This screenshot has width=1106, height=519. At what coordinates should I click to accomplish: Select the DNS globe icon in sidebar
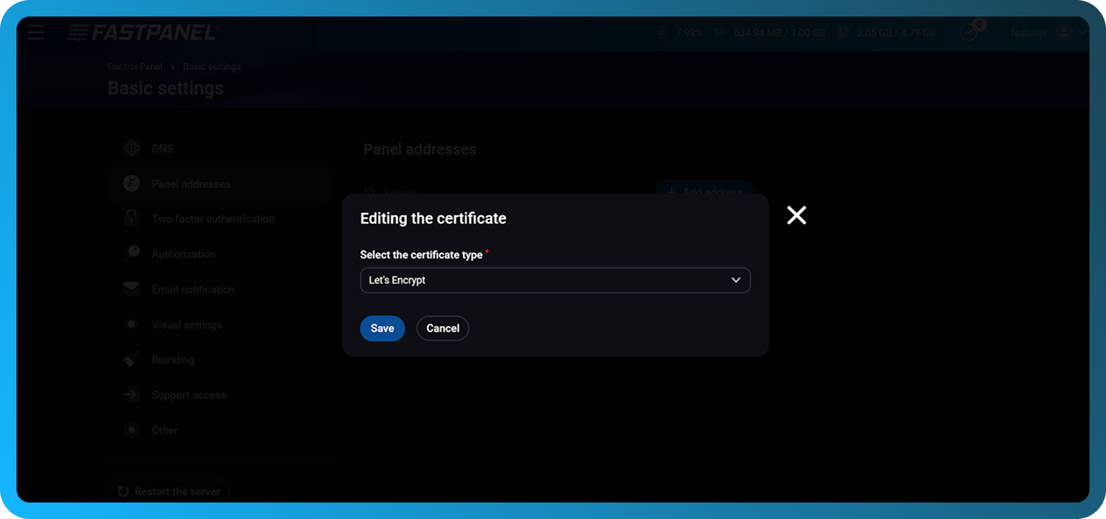click(x=132, y=148)
